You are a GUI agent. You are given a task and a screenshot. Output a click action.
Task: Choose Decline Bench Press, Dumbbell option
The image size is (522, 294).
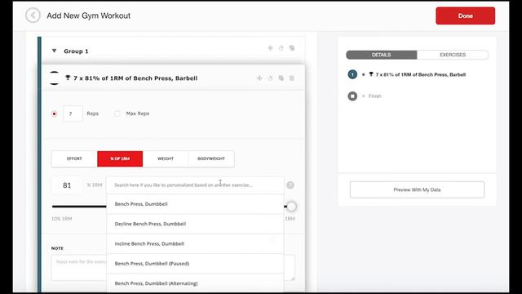click(x=195, y=224)
